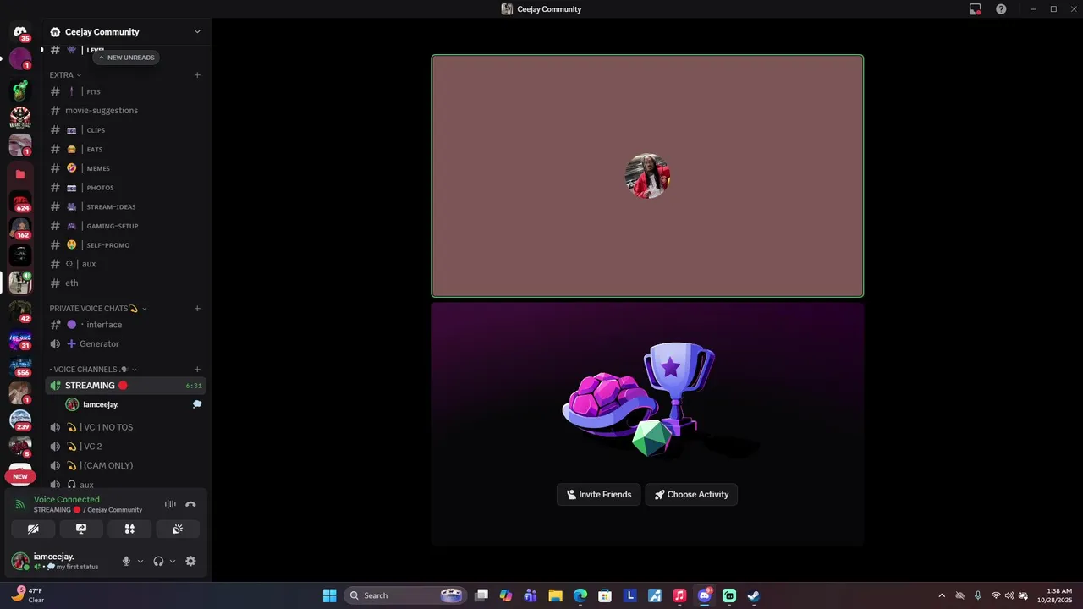Open the SELF-PROMO channel

[125, 245]
